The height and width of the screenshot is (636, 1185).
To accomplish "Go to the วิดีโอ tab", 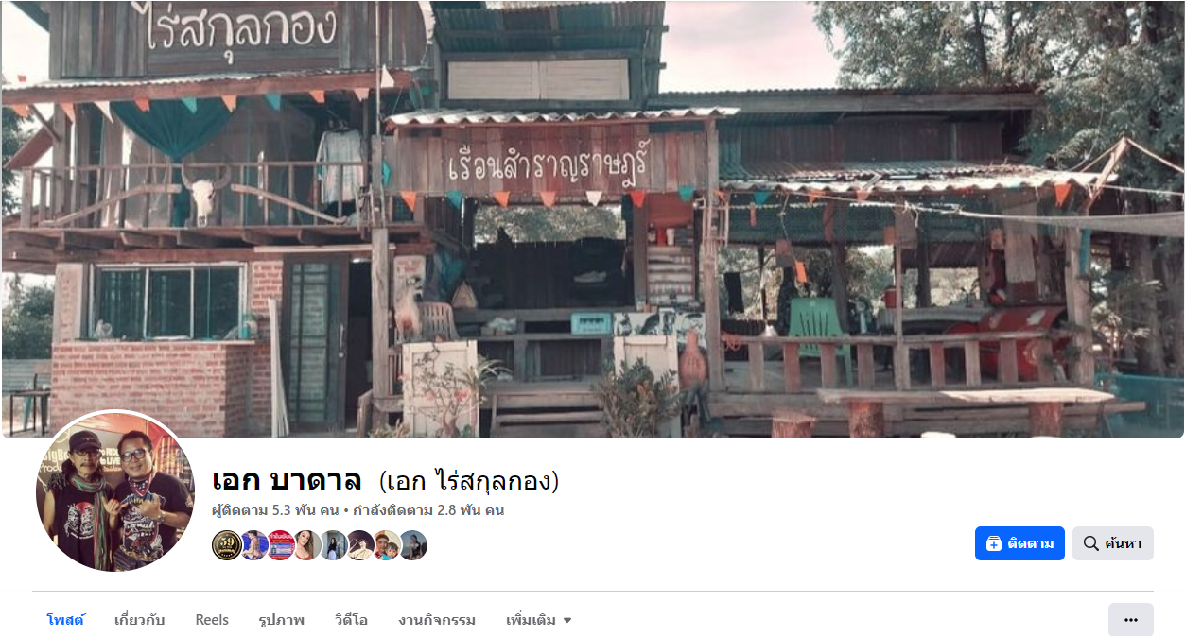I will tap(351, 620).
